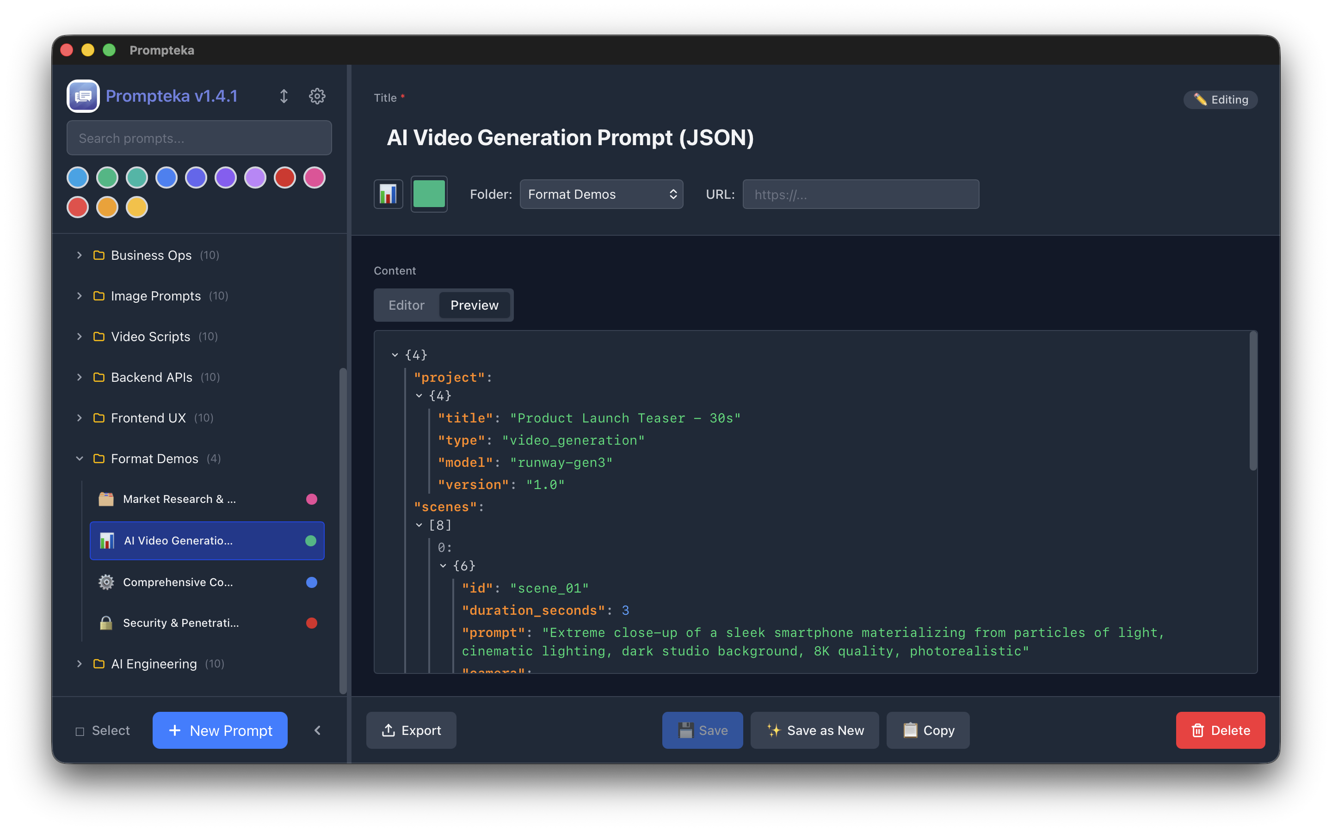Pick the green color swatch beside the chart icon
The width and height of the screenshot is (1332, 832).
429,194
